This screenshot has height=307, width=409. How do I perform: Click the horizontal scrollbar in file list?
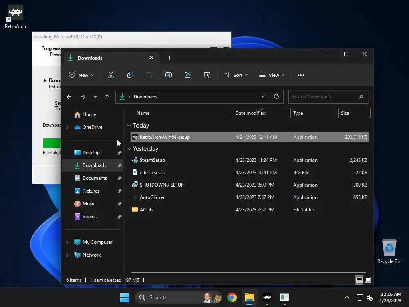pyautogui.click(x=248, y=272)
